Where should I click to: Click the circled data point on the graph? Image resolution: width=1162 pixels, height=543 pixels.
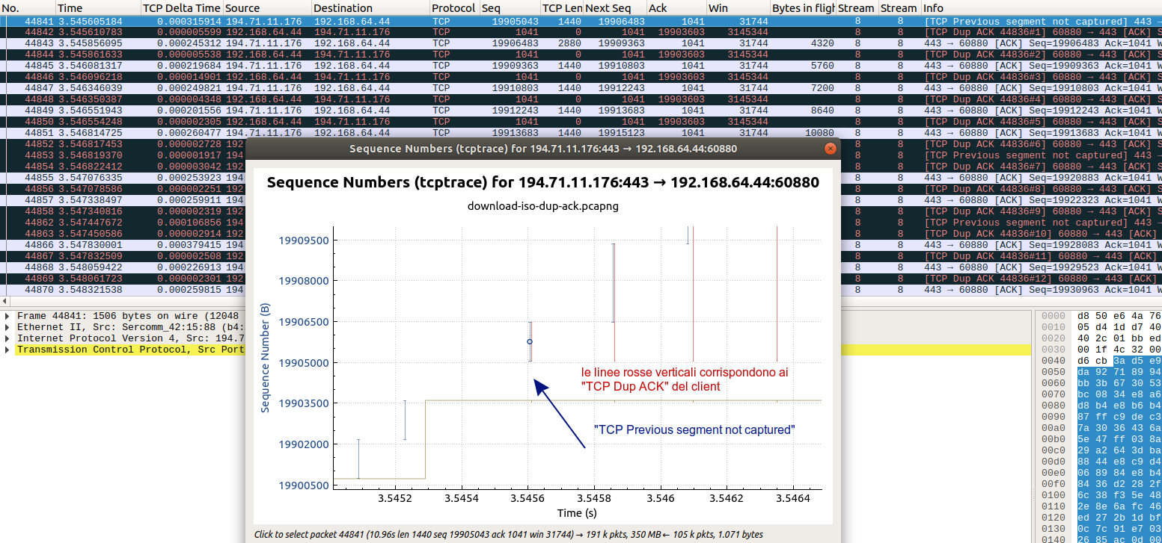pyautogui.click(x=530, y=341)
